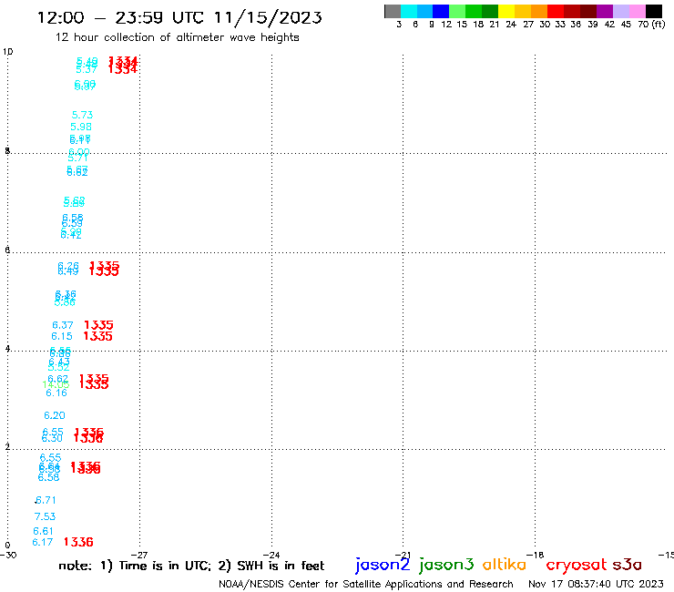Click the red 1336 time beside 6.17
The width and height of the screenshot is (674, 592).
(78, 542)
